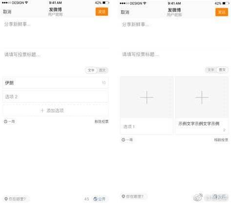Select 图文 toggle segment in right screen
Viewport: 231px width, 205px height.
coord(222,70)
